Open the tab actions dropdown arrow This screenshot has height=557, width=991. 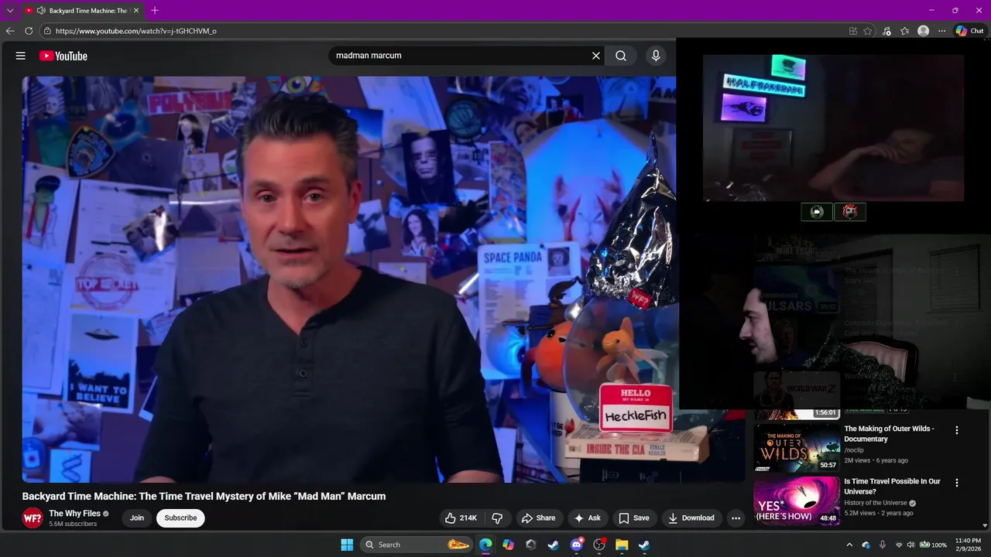click(x=10, y=11)
